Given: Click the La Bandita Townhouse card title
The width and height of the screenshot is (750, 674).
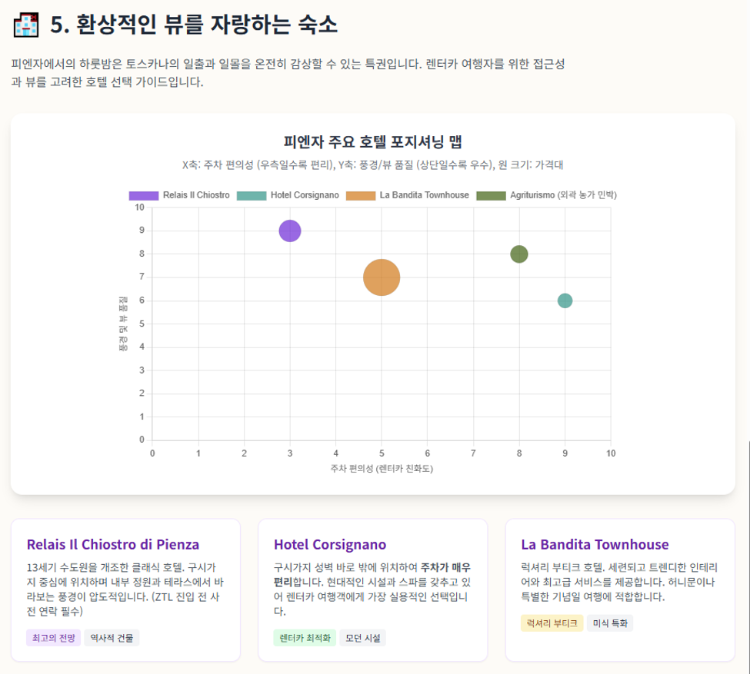Looking at the screenshot, I should pyautogui.click(x=595, y=544).
